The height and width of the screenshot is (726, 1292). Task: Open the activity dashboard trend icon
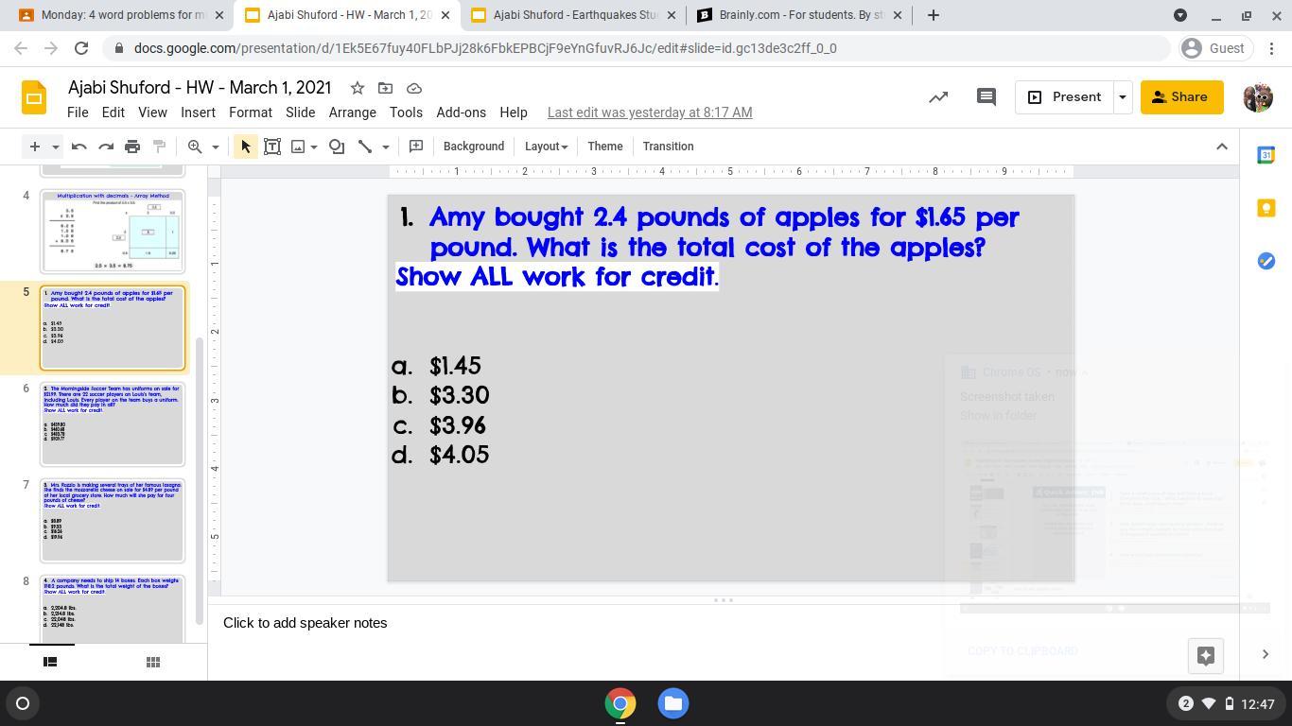click(938, 97)
